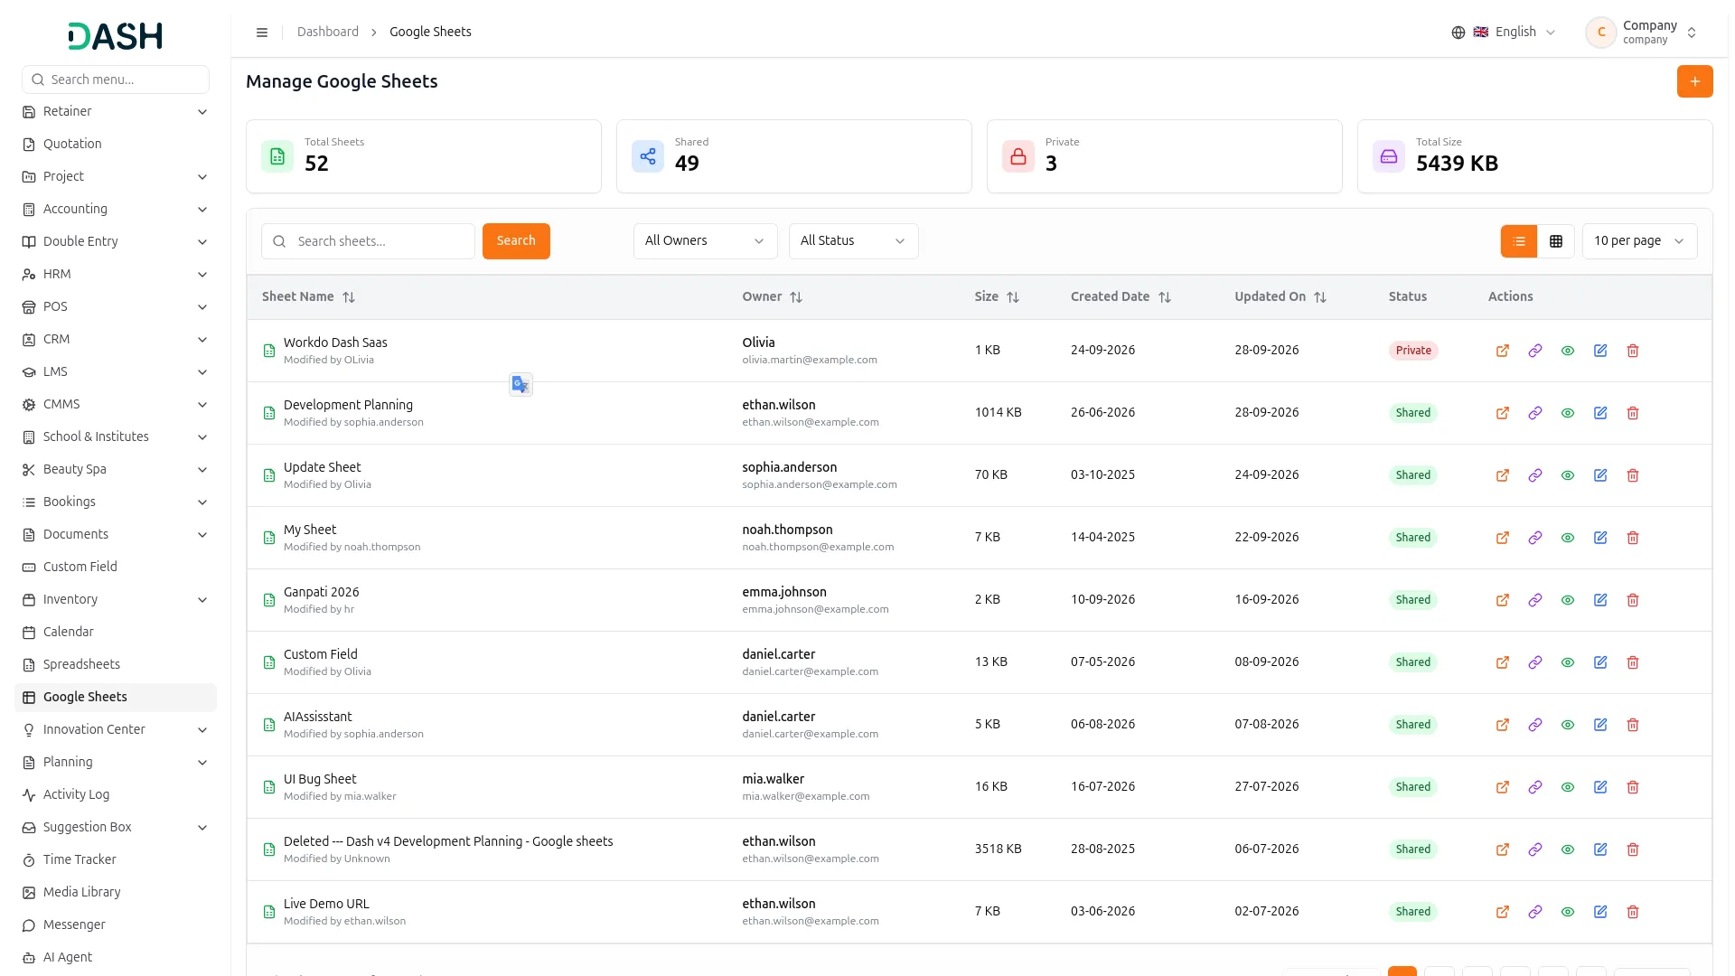Switch to list view
Screen dimensions: 1735x976
pos(1519,241)
